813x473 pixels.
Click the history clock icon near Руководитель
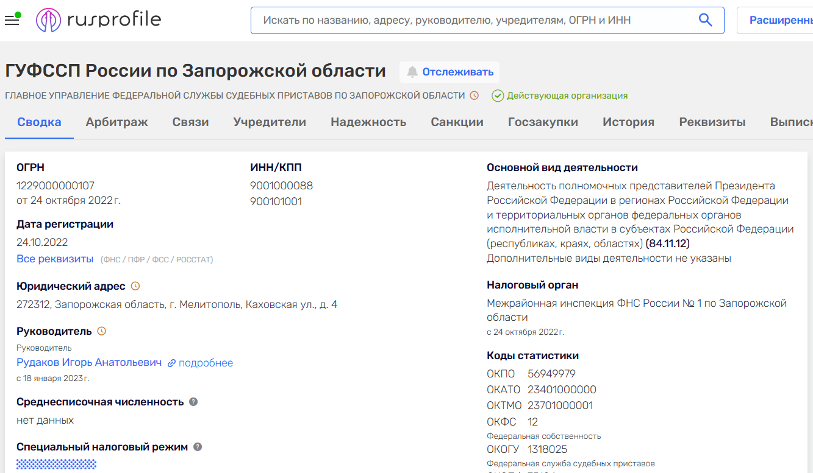[x=102, y=331]
